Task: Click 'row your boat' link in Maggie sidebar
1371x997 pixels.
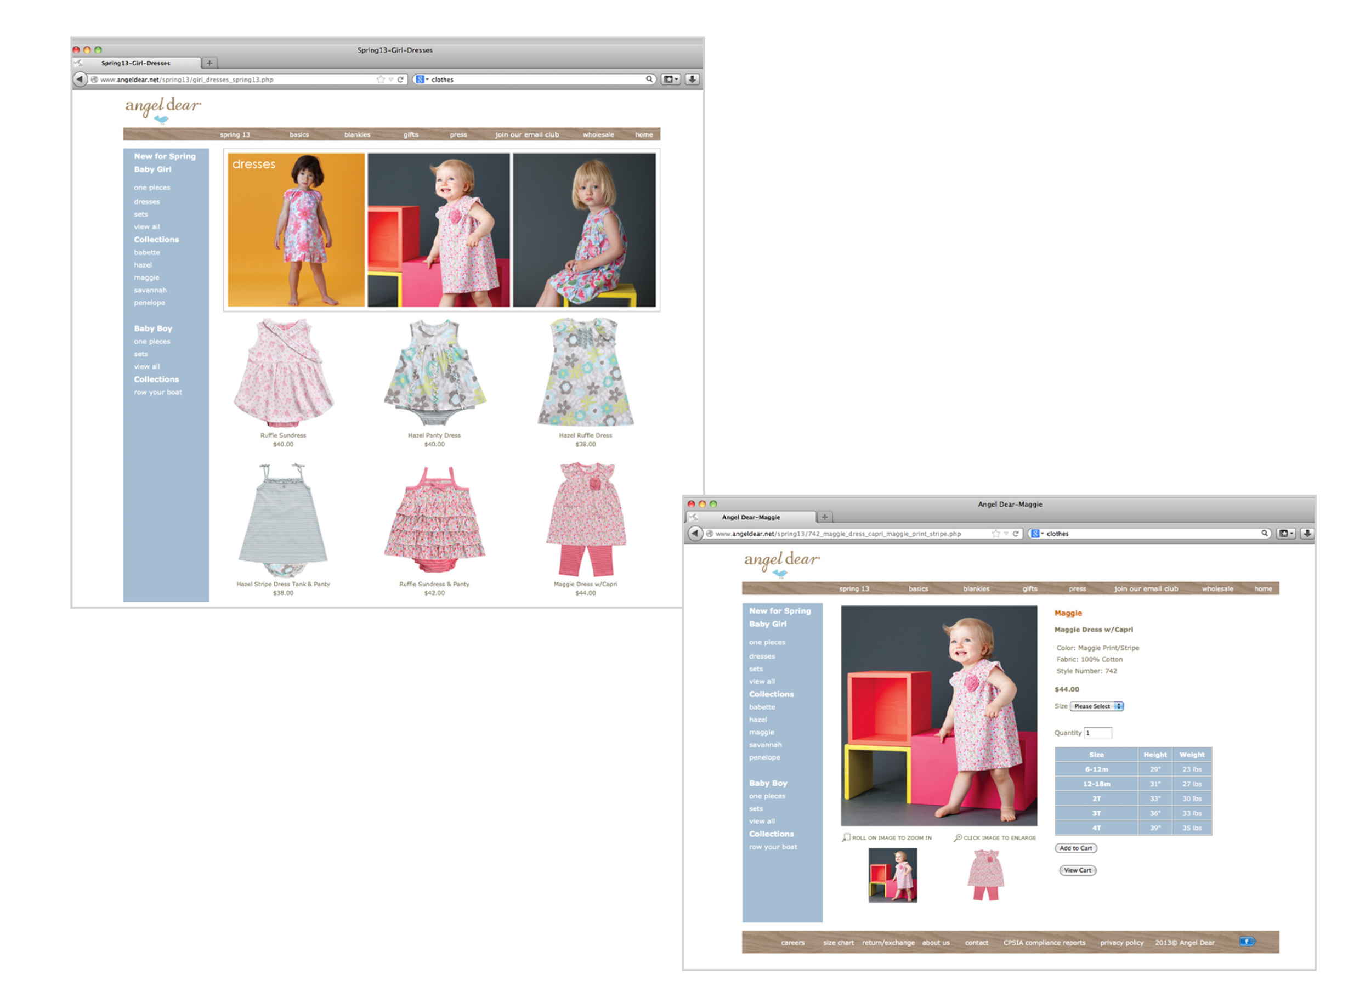Action: click(x=773, y=846)
